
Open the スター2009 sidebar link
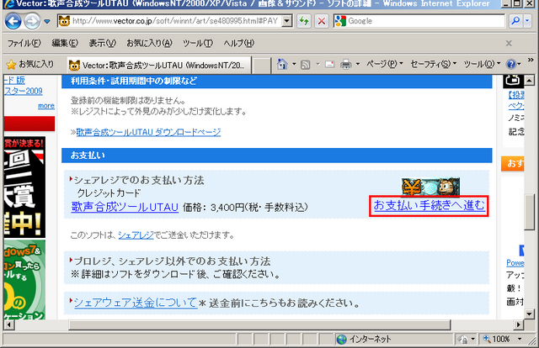(24, 92)
